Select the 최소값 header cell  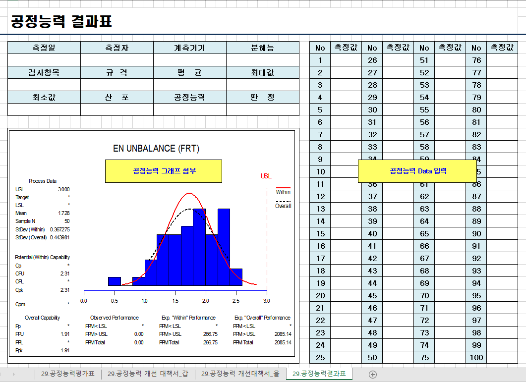(x=44, y=97)
